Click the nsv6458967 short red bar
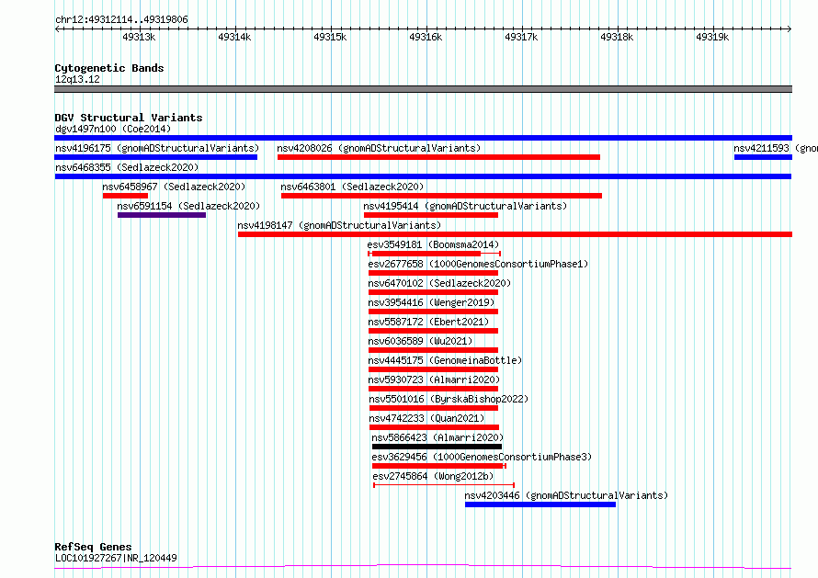818x578 pixels. tap(125, 196)
